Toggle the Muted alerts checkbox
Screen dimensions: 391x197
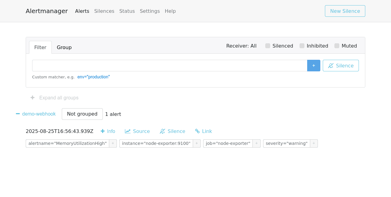point(337,46)
